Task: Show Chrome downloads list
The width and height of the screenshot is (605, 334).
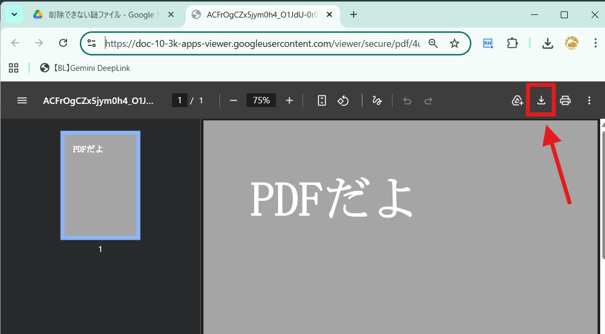Action: click(x=547, y=43)
